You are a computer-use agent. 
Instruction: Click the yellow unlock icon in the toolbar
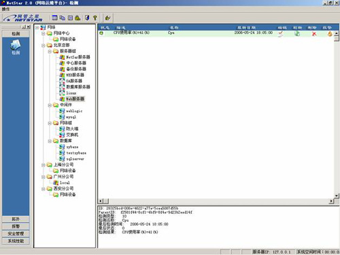107,18
